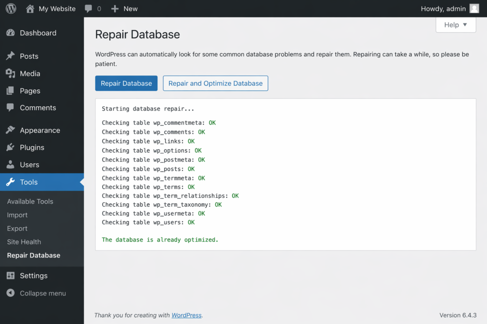
Task: Expand the Help panel
Action: [x=455, y=25]
